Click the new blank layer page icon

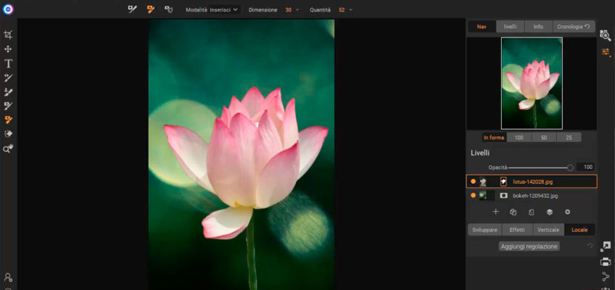[x=532, y=212]
